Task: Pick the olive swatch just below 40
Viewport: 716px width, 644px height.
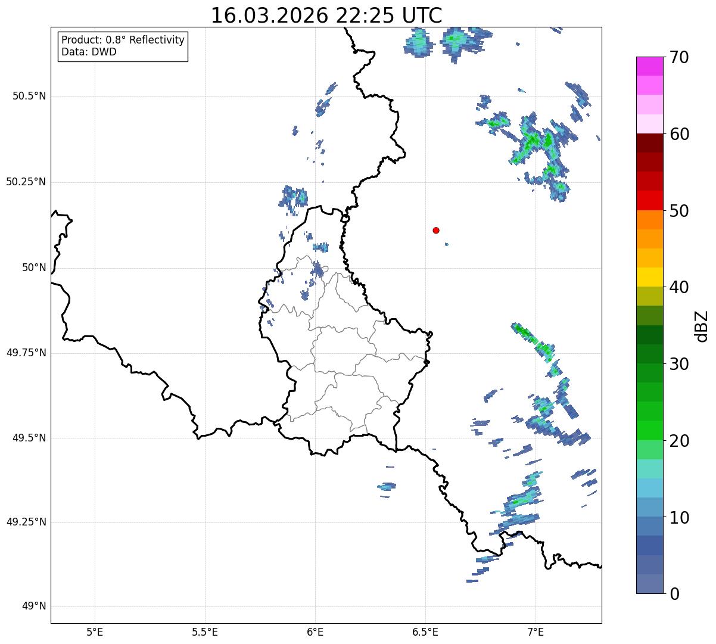Action: [649, 297]
